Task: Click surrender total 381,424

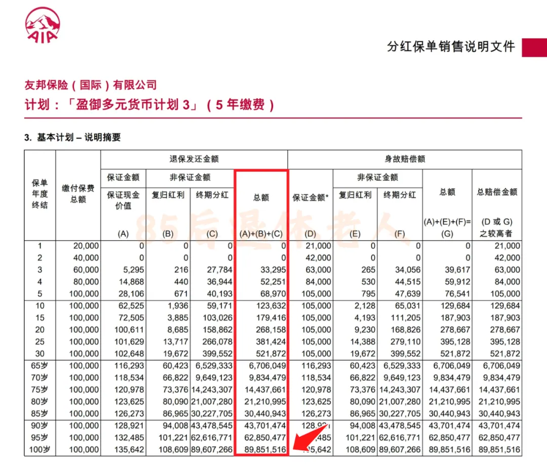Action: pyautogui.click(x=271, y=341)
